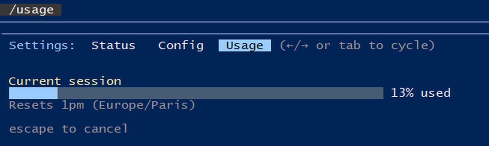This screenshot has height=146, width=489.
Task: Click the /usage command text
Action: (x=31, y=10)
